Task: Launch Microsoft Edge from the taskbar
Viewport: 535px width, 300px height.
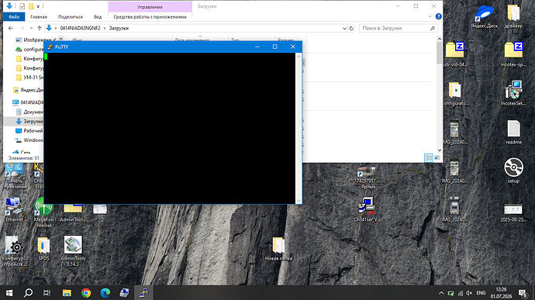Action: [105, 293]
